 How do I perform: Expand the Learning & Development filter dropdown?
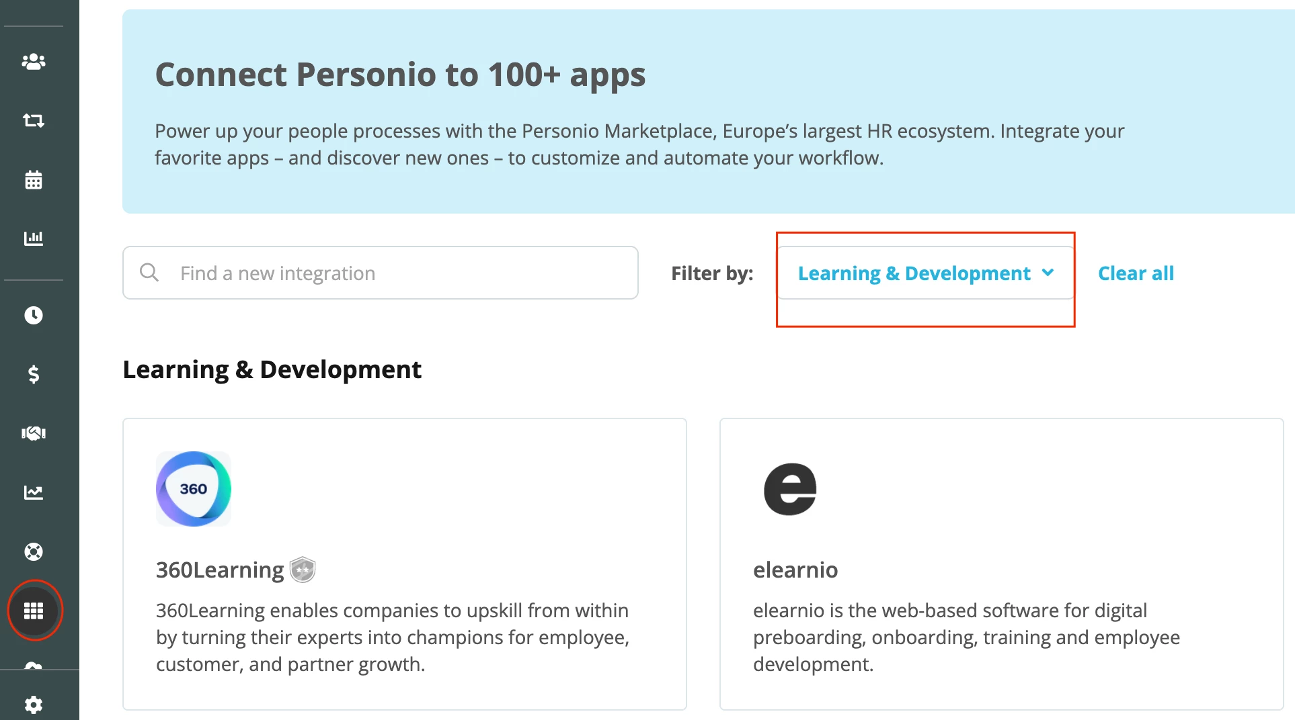pyautogui.click(x=925, y=273)
